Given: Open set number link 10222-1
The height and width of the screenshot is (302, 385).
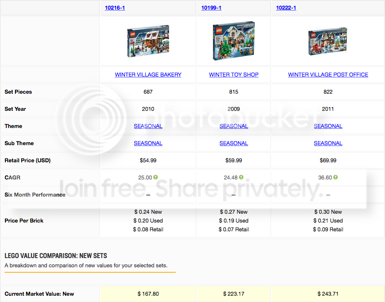Looking at the screenshot, I should 286,8.
